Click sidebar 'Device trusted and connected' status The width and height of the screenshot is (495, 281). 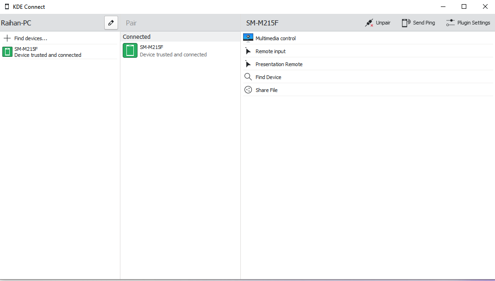48,55
